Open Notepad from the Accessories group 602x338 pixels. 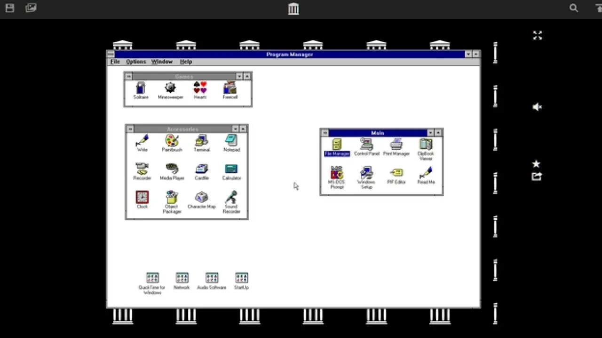(x=231, y=141)
